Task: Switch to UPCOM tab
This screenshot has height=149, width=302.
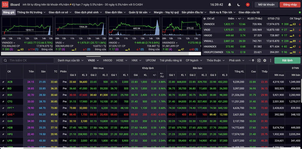Action: [151, 61]
